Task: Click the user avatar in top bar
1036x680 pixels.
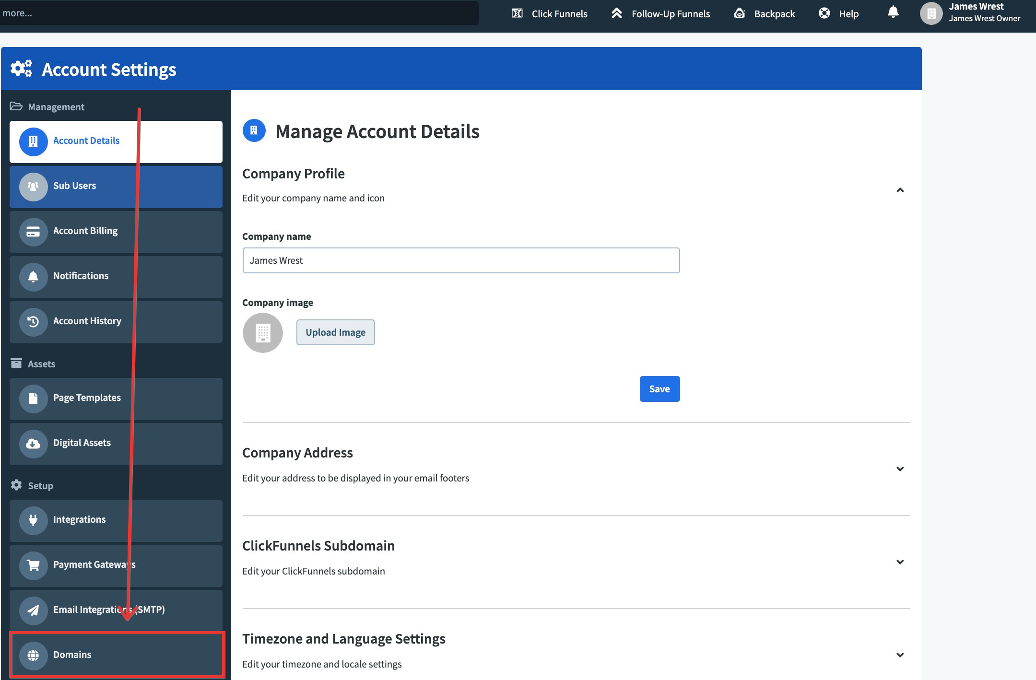Action: [931, 13]
